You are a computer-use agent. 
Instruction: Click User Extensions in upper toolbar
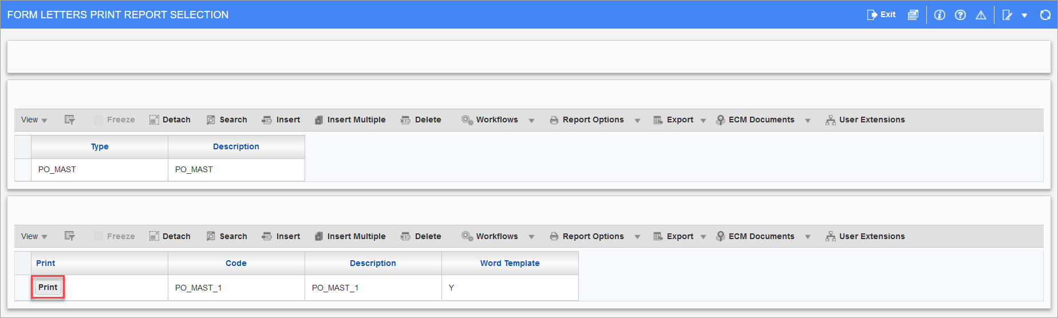pyautogui.click(x=865, y=120)
